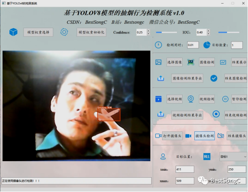The image size is (248, 192).
Task: Click the 结果展示 button
Action: pos(239,62)
